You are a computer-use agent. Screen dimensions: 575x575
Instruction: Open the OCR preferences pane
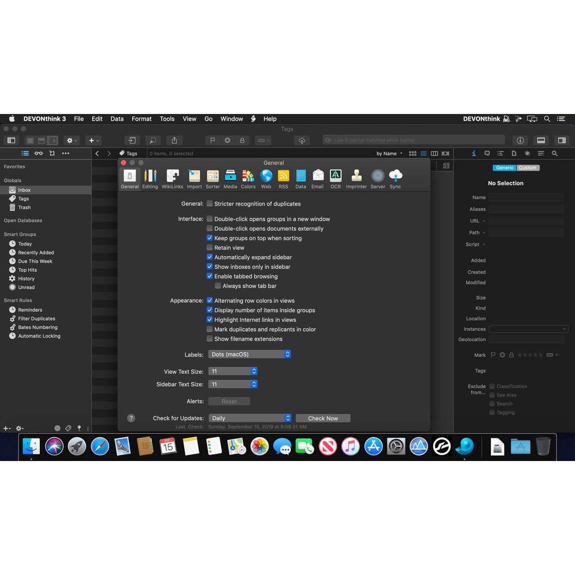(336, 179)
